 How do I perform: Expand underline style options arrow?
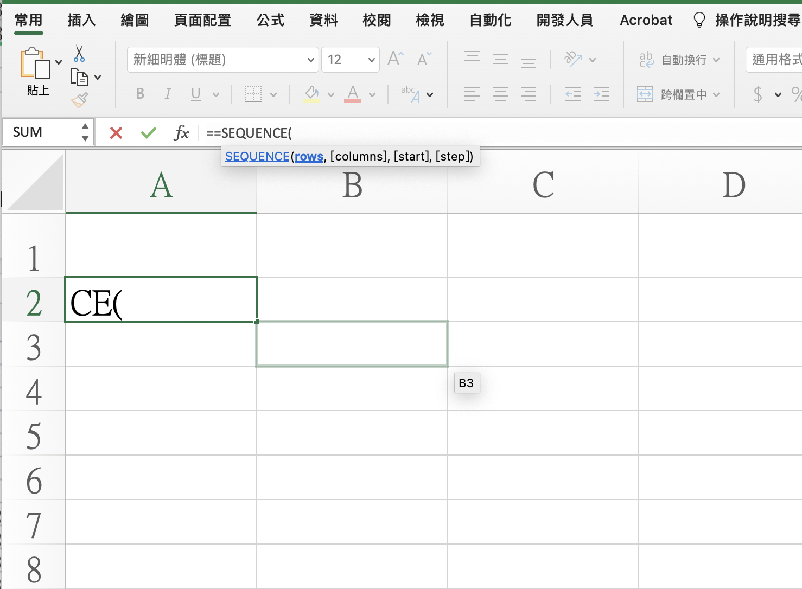pyautogui.click(x=216, y=94)
